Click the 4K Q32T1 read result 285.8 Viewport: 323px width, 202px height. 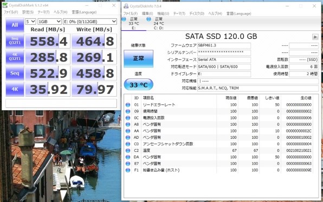(48, 57)
